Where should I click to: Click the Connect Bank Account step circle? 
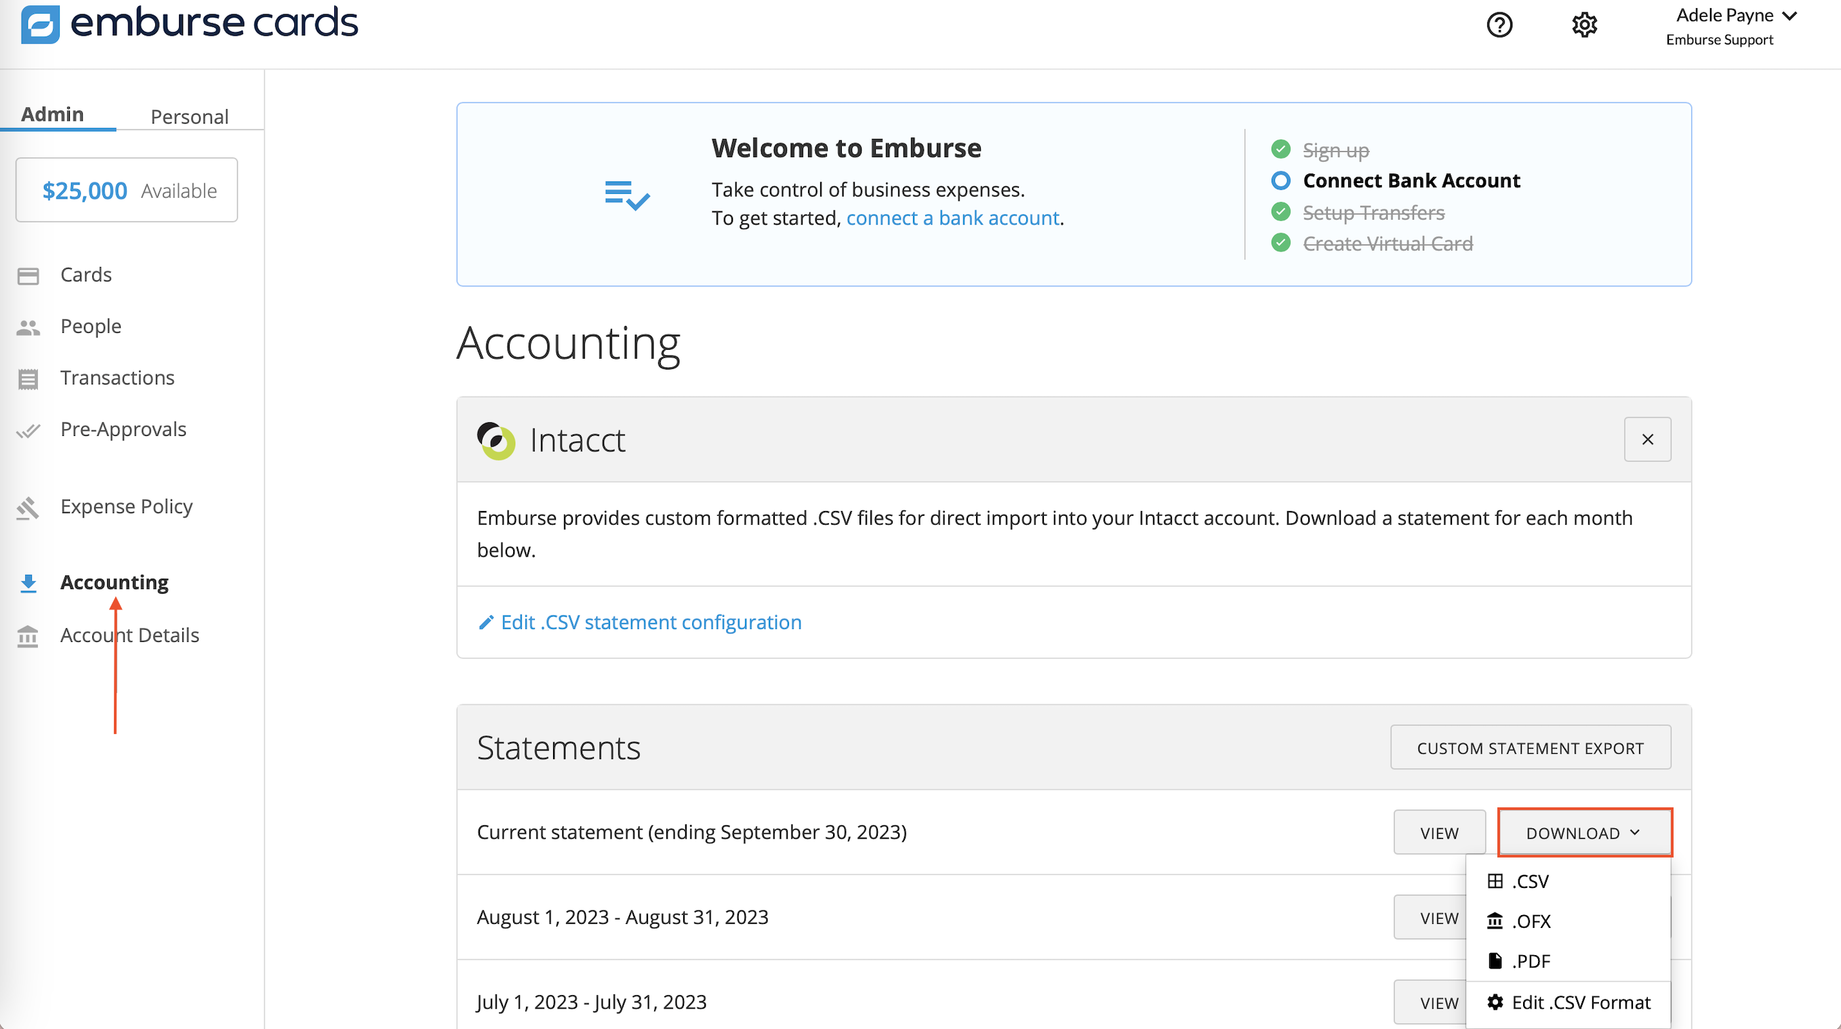[1280, 181]
